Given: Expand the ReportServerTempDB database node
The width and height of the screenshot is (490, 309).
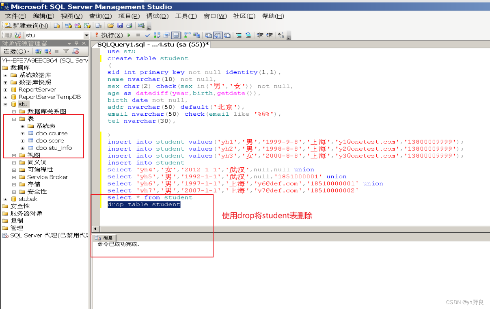Looking at the screenshot, I should pos(6,97).
